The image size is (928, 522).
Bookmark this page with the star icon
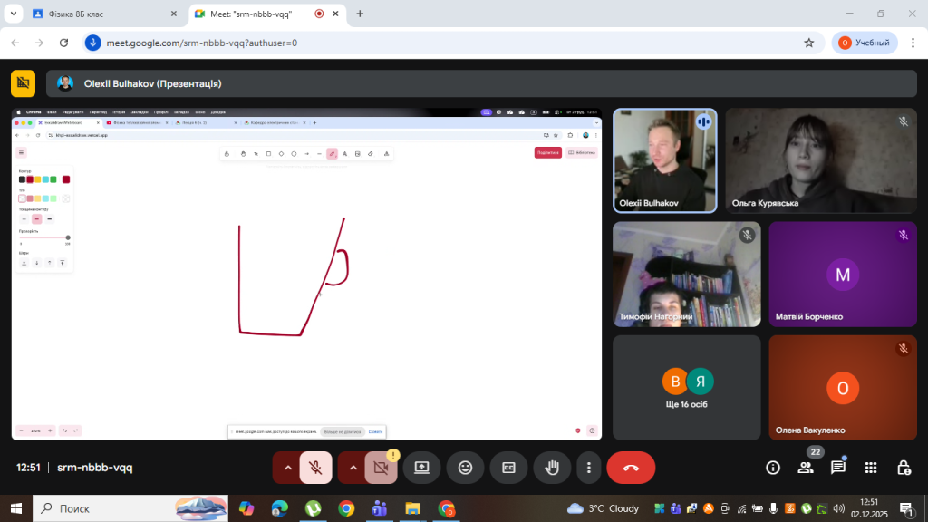(x=809, y=43)
